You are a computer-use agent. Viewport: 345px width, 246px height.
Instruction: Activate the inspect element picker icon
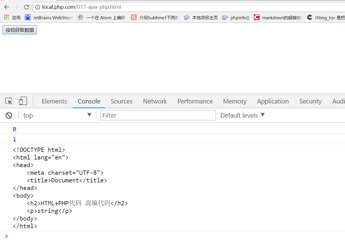pos(9,101)
